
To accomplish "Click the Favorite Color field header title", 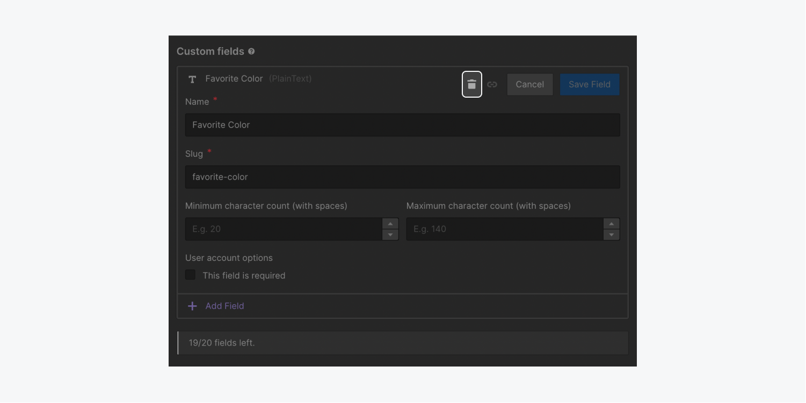I will [x=234, y=78].
